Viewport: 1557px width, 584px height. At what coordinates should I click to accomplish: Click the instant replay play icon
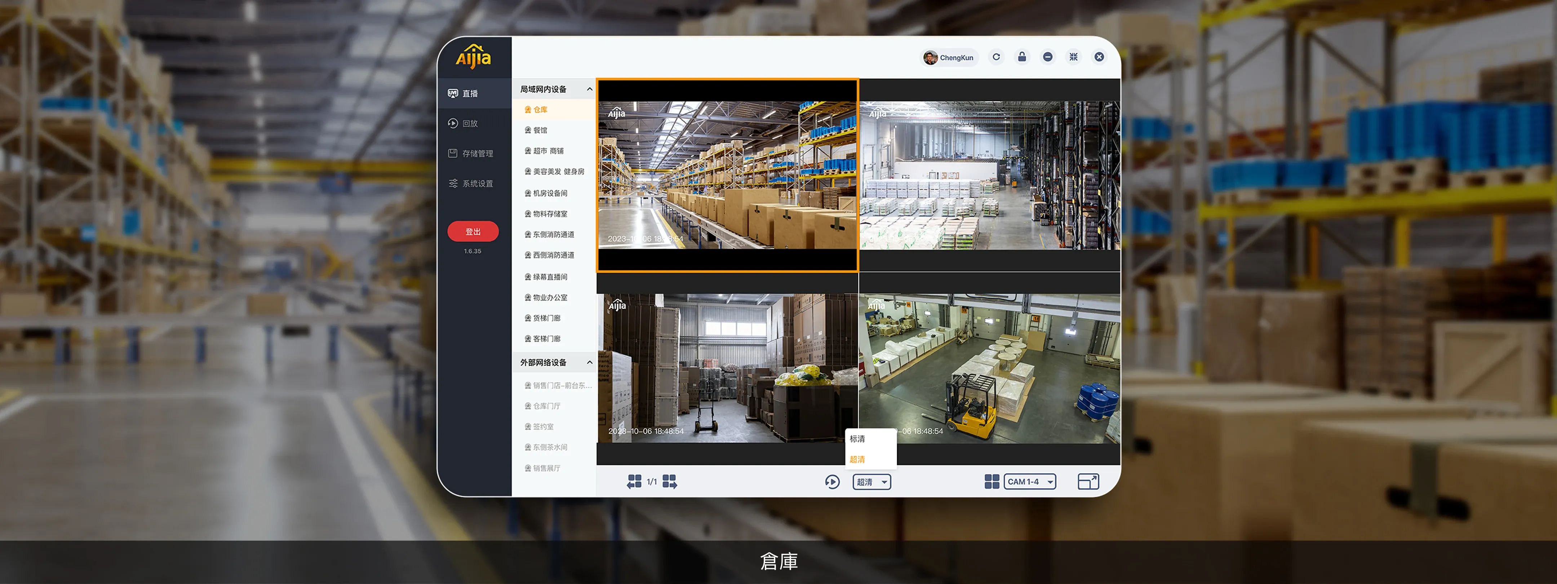point(832,482)
